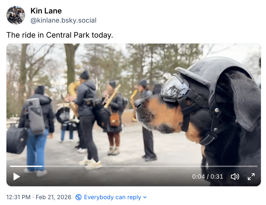Open the Kin Lane display name
This screenshot has width=266, height=205.
46,11
